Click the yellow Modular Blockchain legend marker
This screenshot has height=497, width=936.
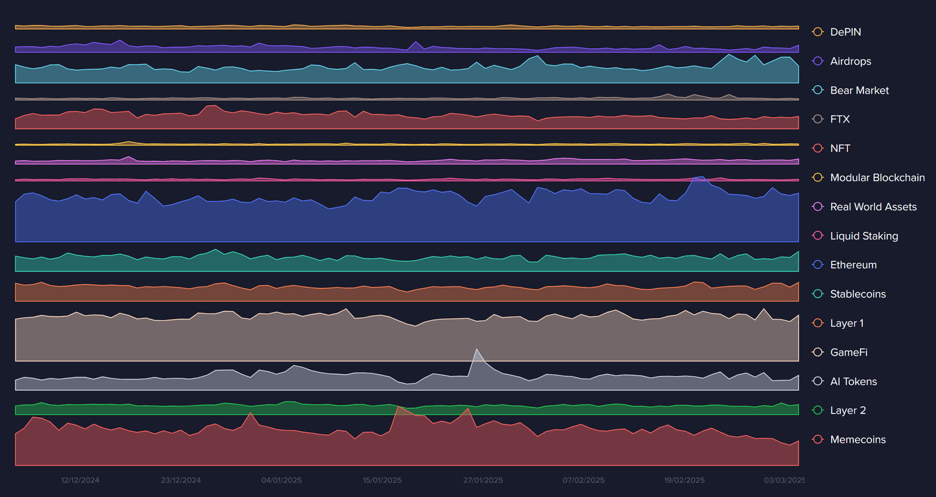click(818, 177)
